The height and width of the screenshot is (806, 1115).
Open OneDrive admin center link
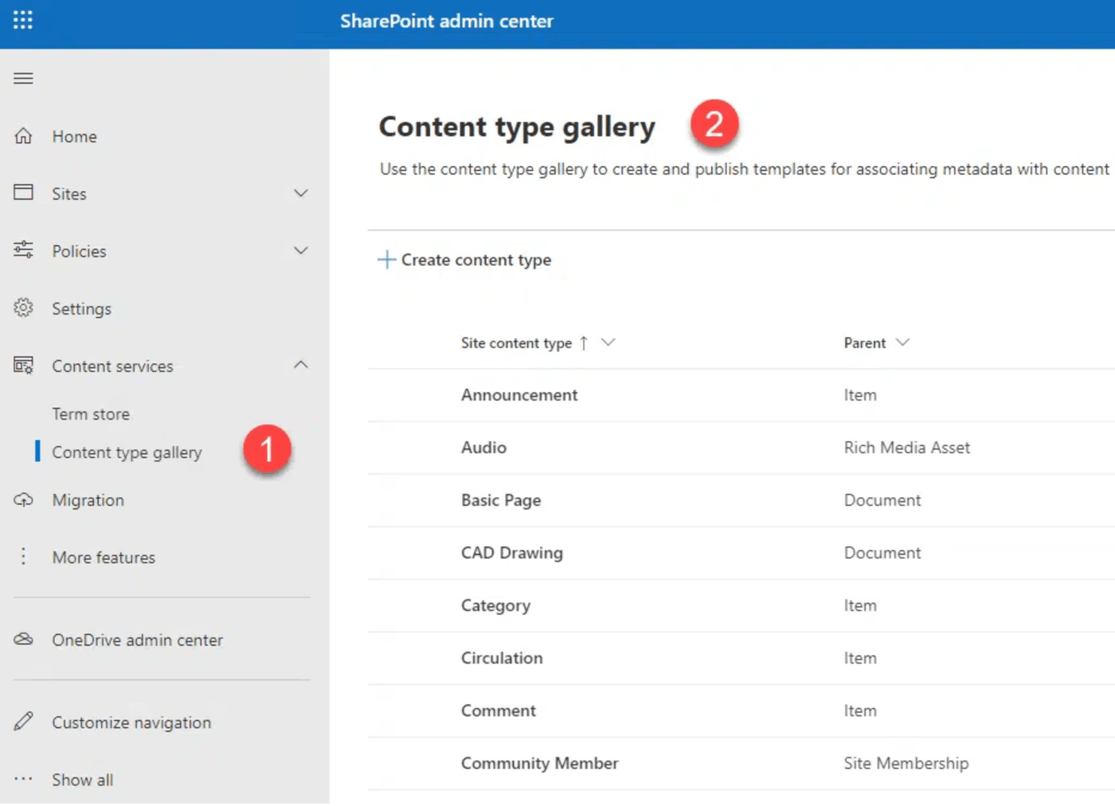(138, 640)
